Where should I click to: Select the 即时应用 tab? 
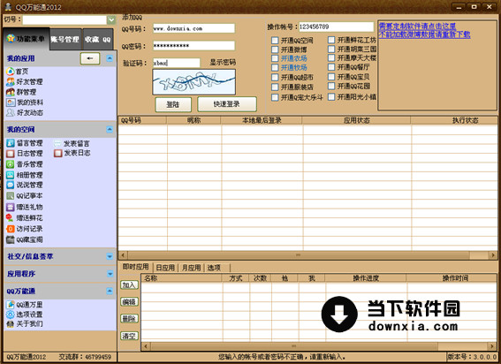click(x=135, y=267)
